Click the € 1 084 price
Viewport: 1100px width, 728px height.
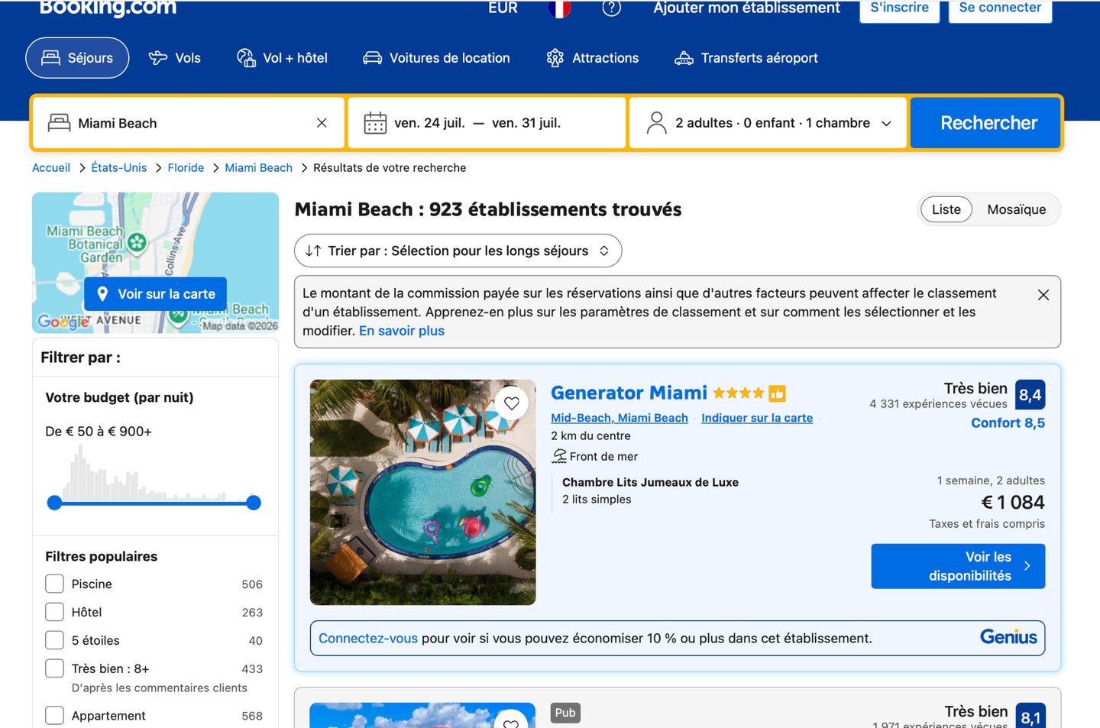pyautogui.click(x=1013, y=502)
